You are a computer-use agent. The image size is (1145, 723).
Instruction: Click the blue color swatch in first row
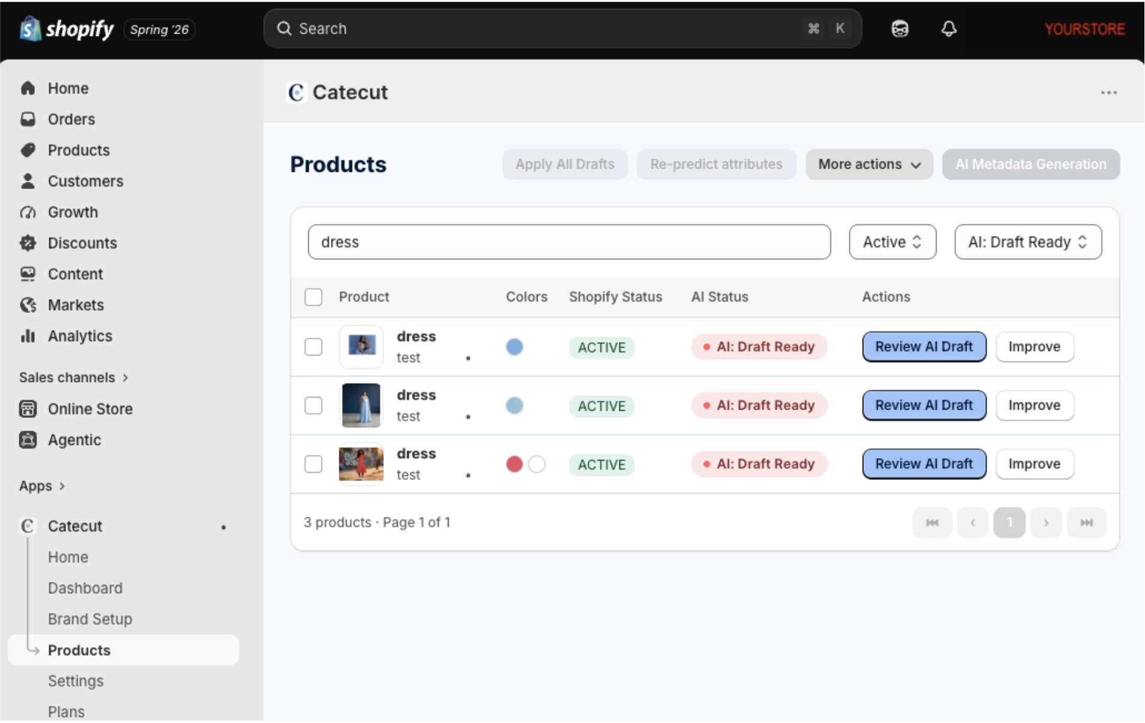[x=514, y=347]
